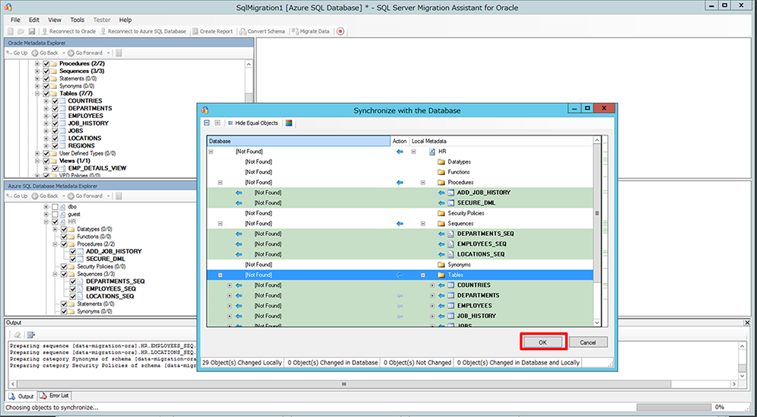Screen dimensions: 757x417
Task: Click Go Forward in Azure SQL Metadata Explorer
Action: [85, 196]
